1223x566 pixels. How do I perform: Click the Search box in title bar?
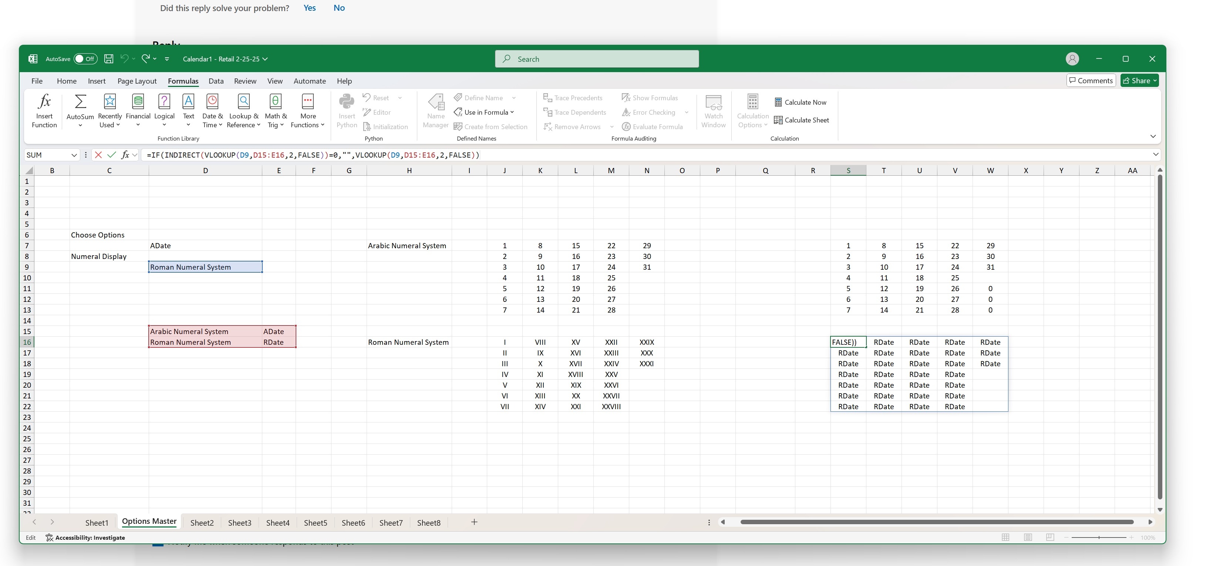(597, 59)
